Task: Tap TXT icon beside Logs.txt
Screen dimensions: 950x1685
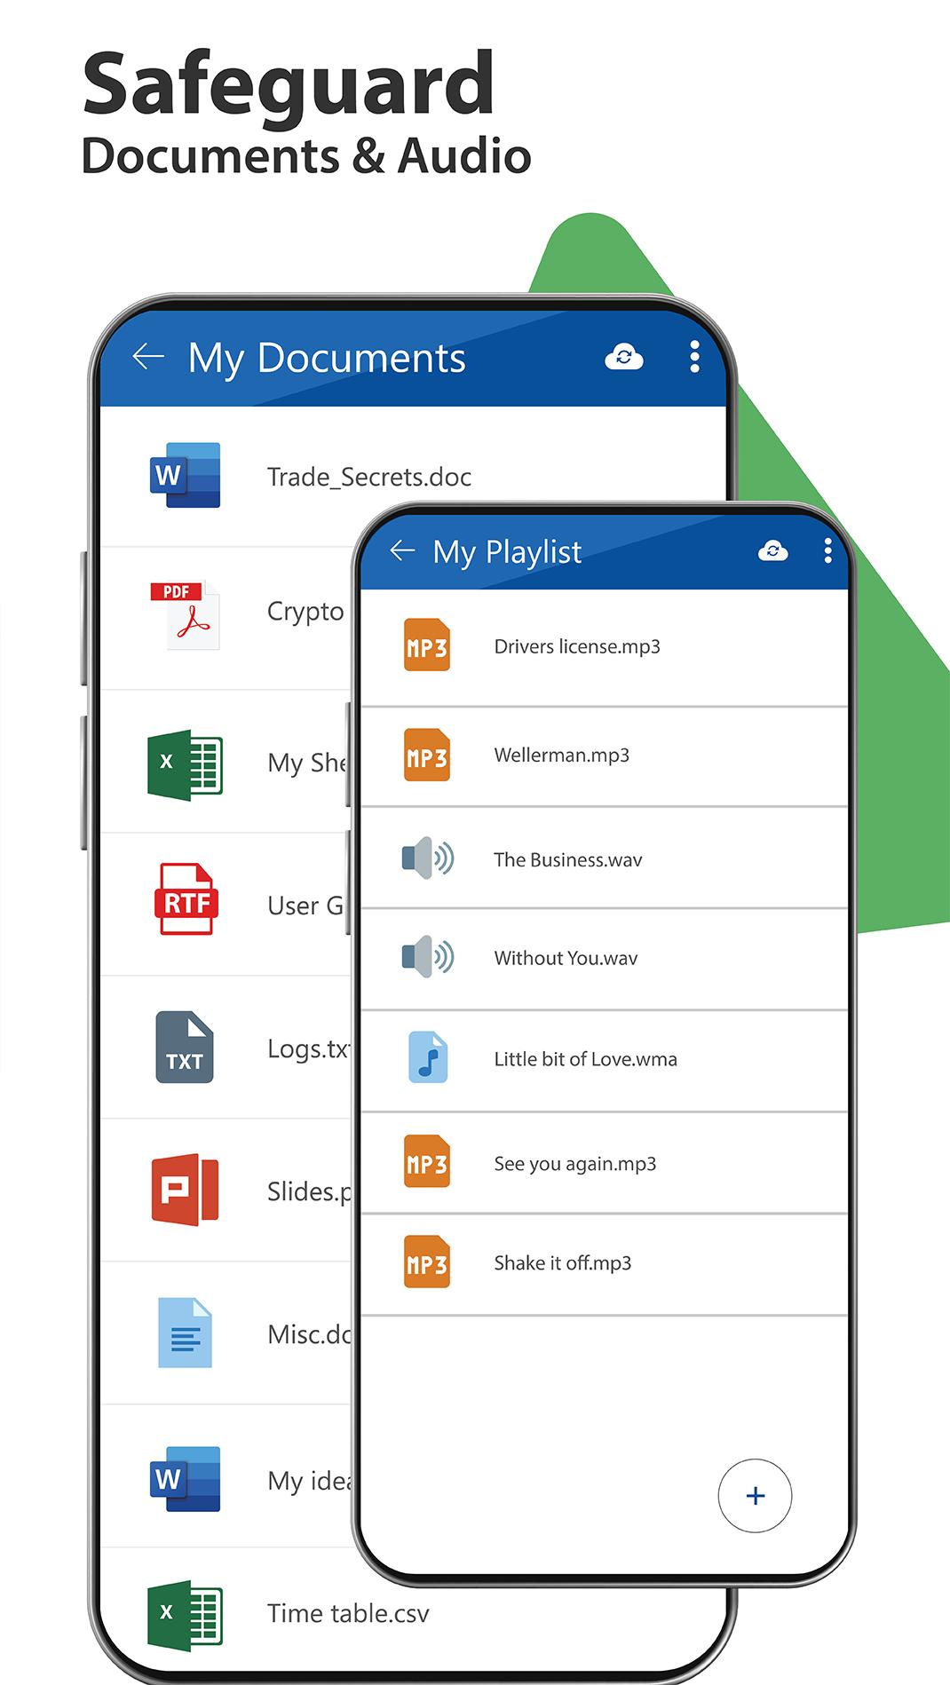Action: 185,1048
